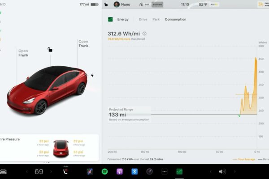Click the Energy title label

(x=123, y=19)
